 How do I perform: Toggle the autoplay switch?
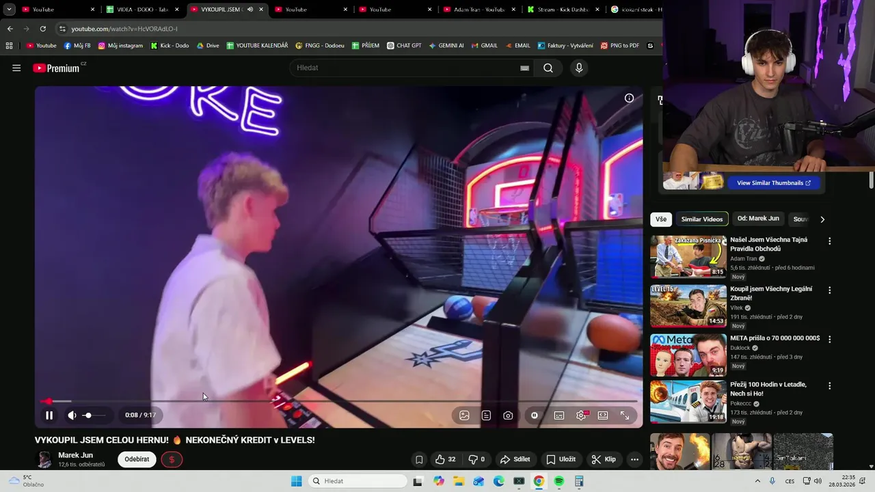point(535,415)
